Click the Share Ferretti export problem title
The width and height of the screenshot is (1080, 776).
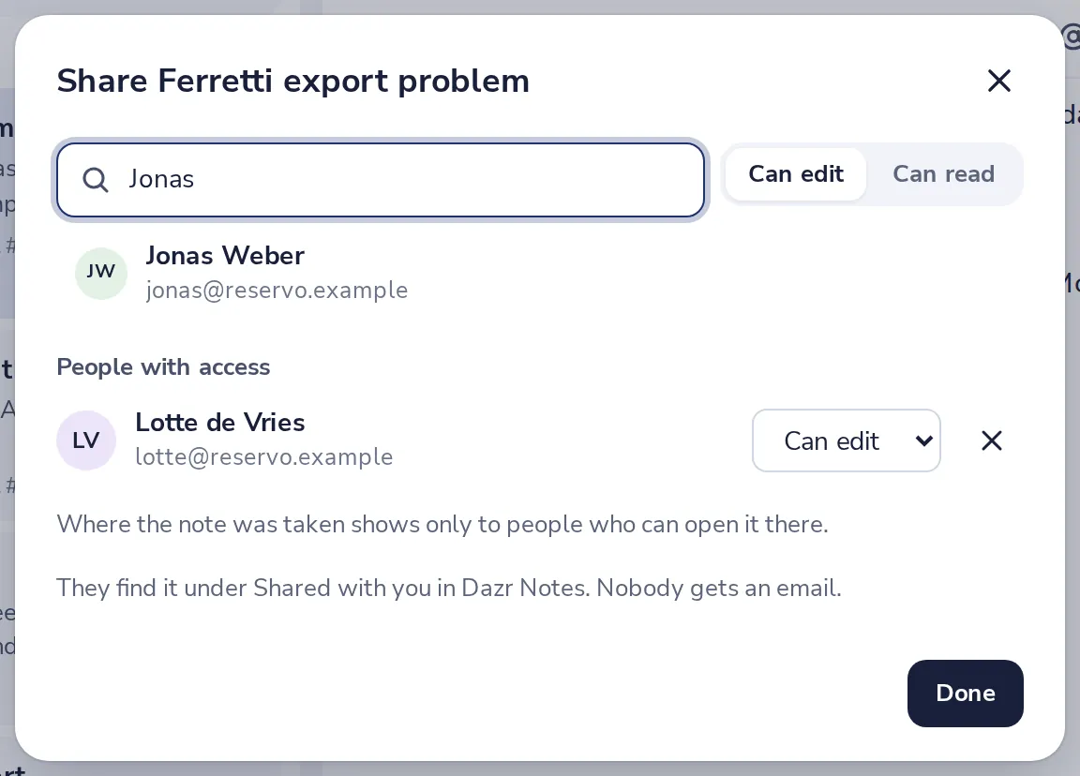292,81
